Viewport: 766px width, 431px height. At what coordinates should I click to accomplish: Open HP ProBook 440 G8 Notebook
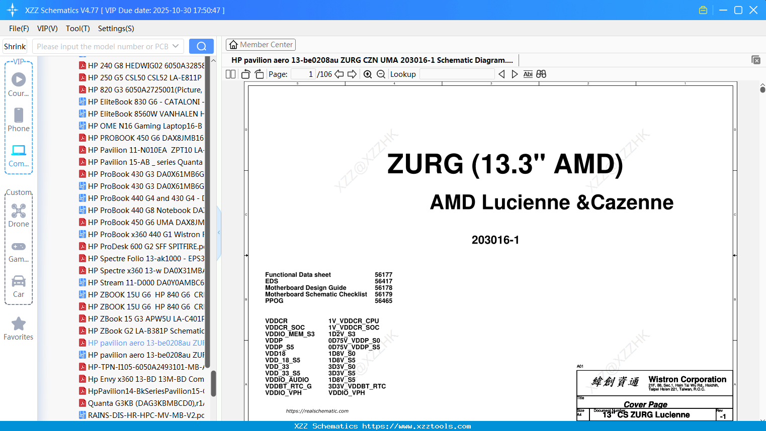tap(142, 210)
